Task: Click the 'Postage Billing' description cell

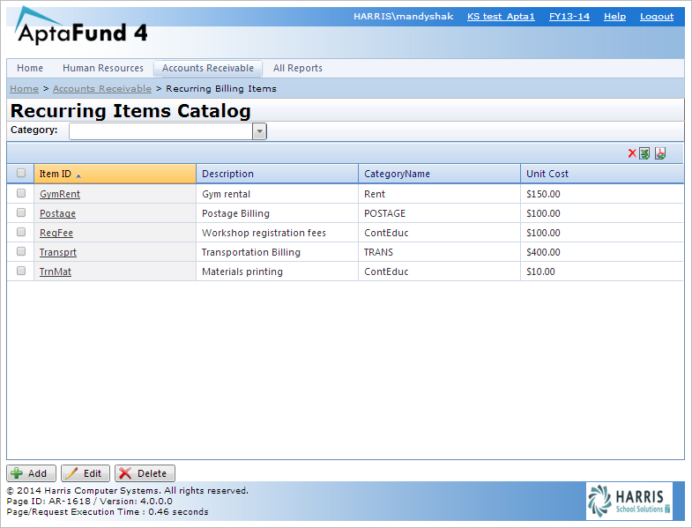Action: 277,213
